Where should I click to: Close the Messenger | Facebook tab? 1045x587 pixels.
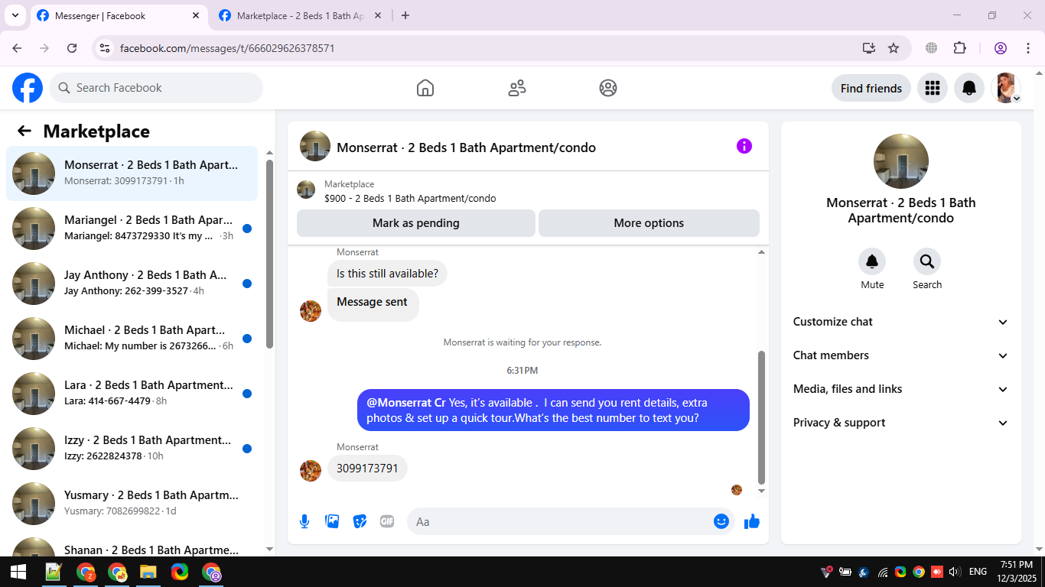coord(197,15)
